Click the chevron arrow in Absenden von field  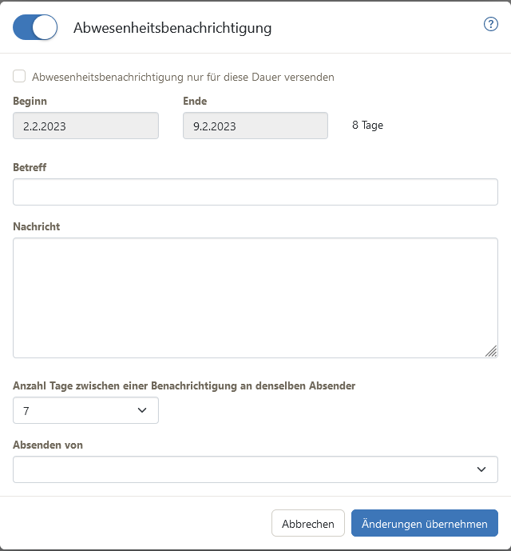[481, 469]
